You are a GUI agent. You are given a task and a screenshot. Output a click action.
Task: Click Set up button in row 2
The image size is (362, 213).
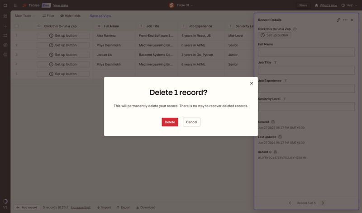[63, 45]
